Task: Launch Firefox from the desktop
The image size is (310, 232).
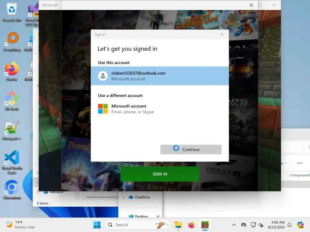Action: (x=12, y=71)
